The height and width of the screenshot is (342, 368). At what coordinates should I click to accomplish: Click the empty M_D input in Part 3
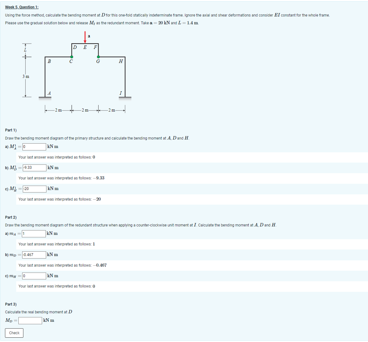coord(30,320)
